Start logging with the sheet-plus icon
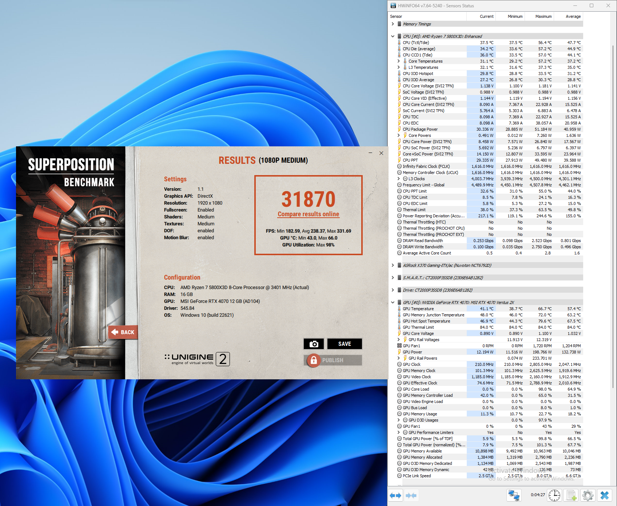 point(571,495)
